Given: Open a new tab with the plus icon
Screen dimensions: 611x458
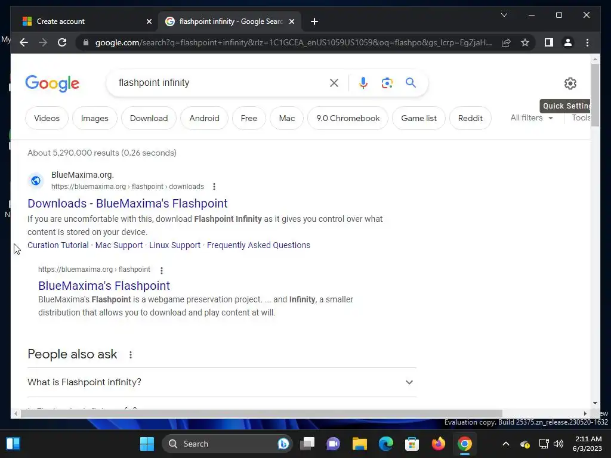Looking at the screenshot, I should (x=314, y=21).
